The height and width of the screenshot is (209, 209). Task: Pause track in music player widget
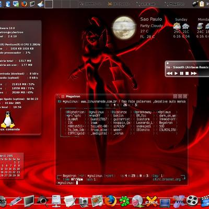[182, 73]
